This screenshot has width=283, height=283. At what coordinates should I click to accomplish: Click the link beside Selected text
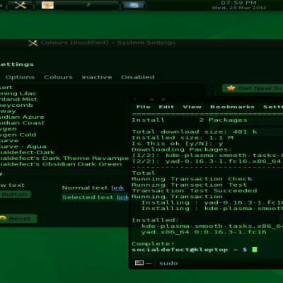pyautogui.click(x=123, y=197)
